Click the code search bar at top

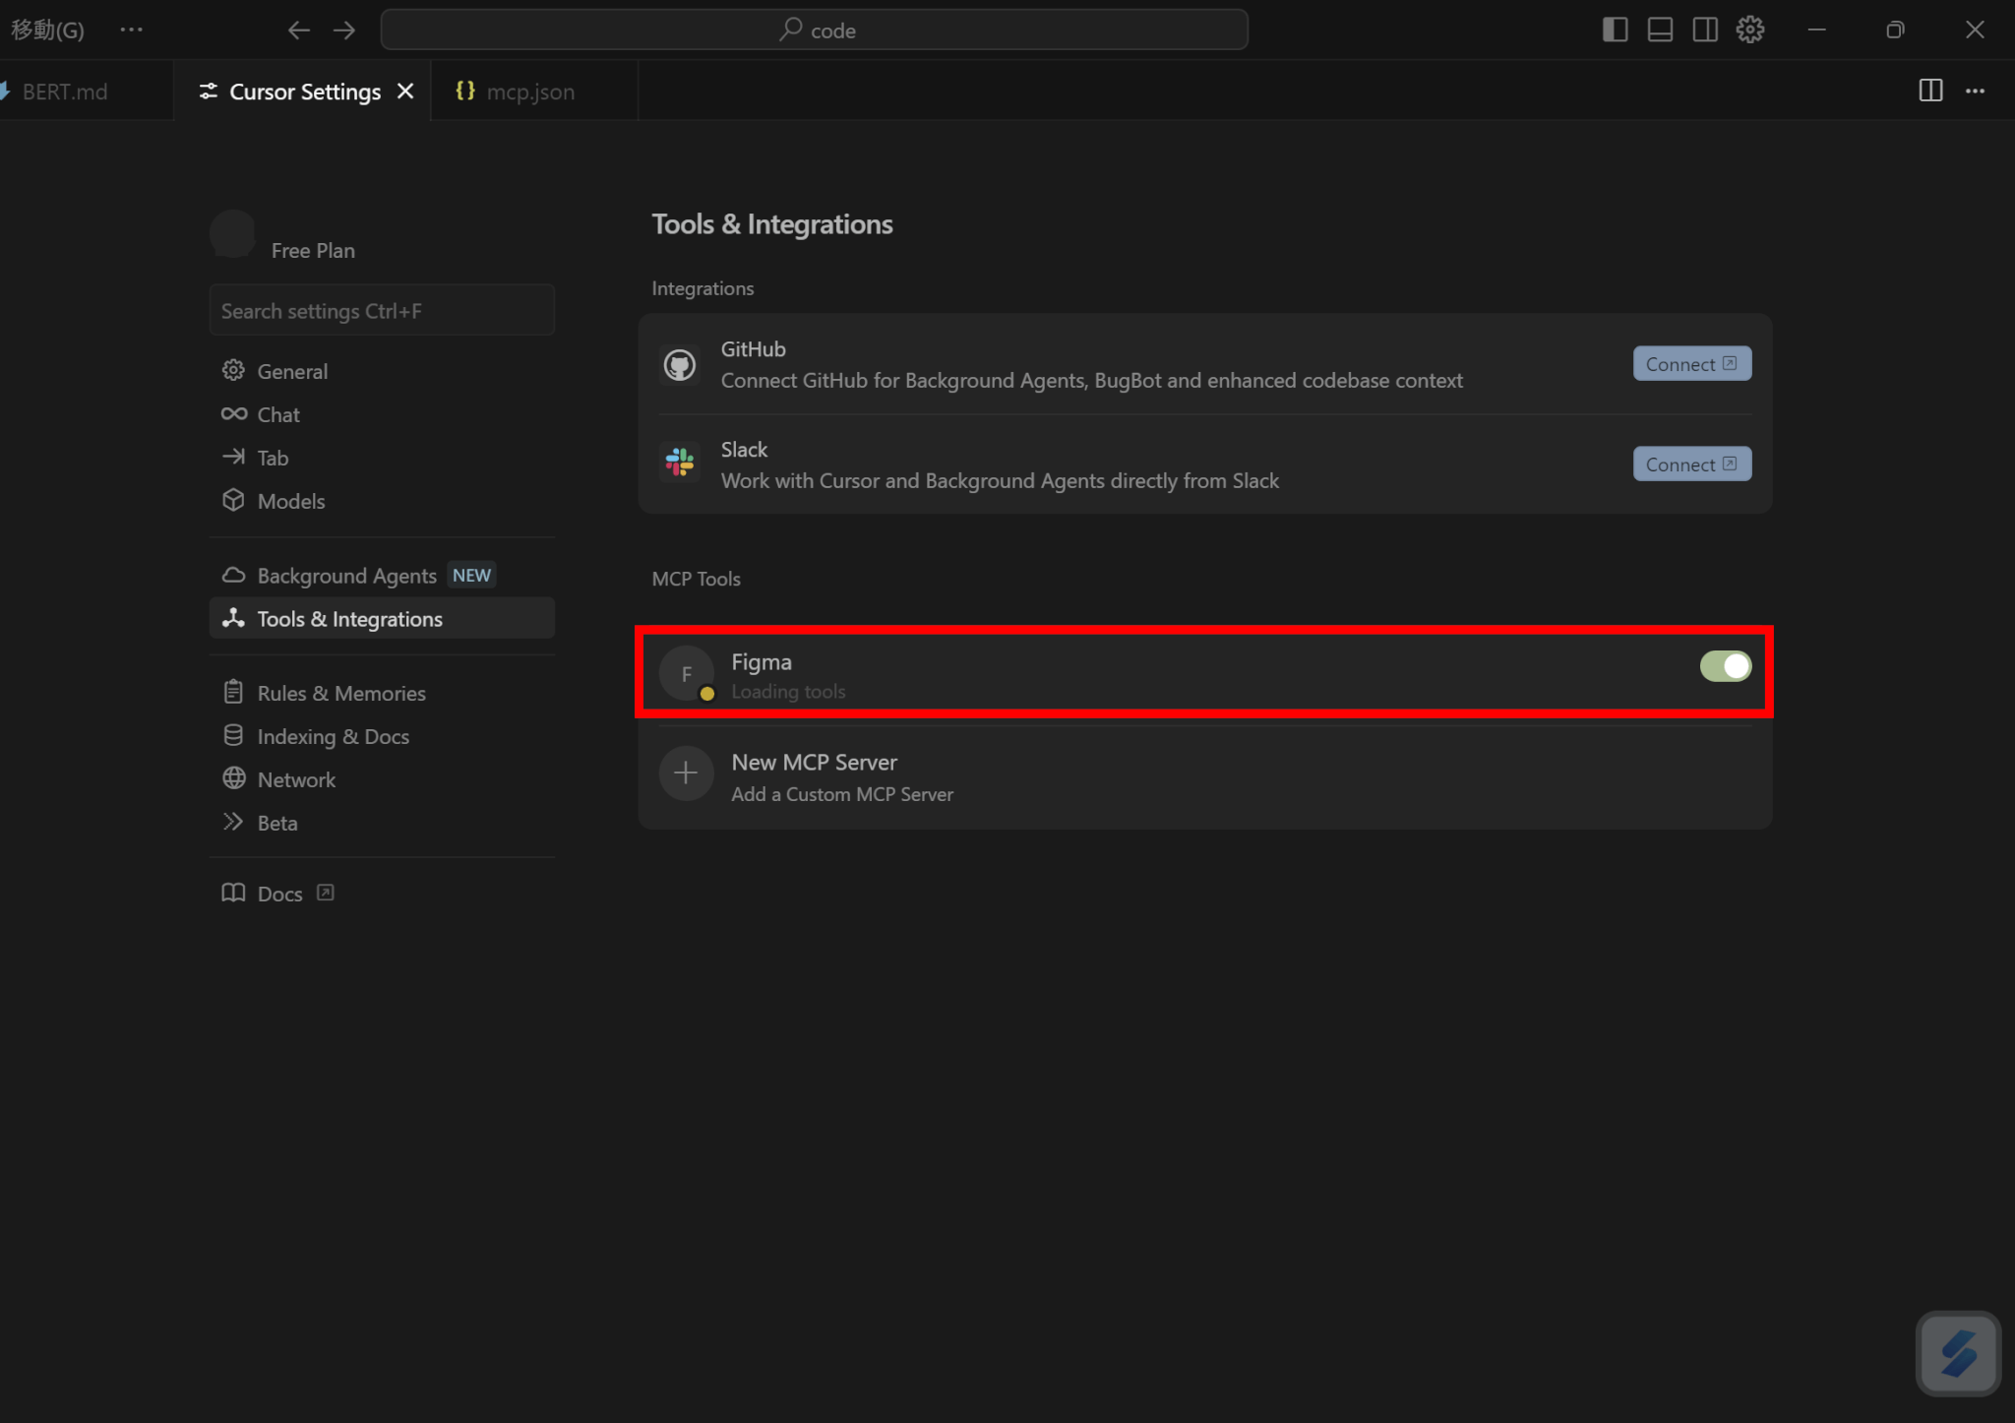[x=815, y=31]
